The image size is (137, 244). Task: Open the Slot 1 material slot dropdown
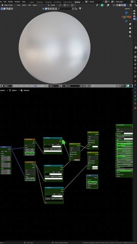54,86
